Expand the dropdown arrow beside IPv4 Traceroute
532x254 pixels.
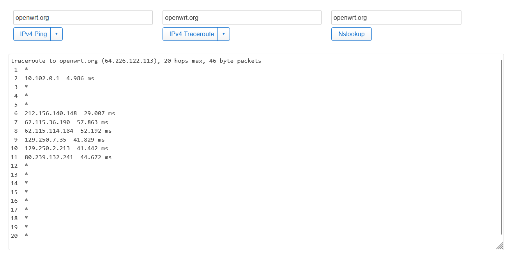tap(224, 34)
